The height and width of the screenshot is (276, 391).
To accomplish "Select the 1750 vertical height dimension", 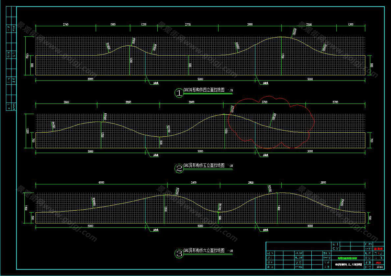I will pyautogui.click(x=27, y=56).
